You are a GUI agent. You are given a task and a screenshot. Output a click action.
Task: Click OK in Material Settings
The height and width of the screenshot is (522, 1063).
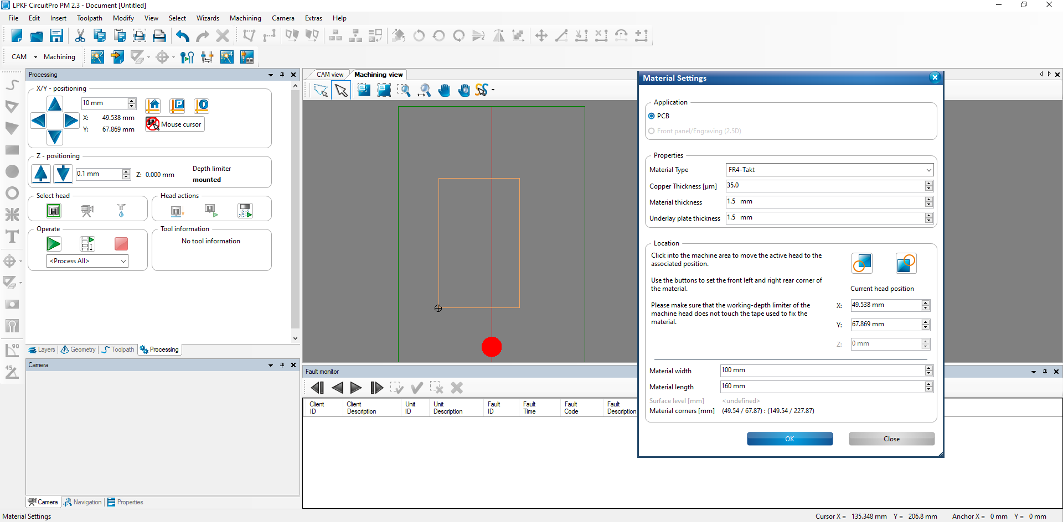[789, 439]
